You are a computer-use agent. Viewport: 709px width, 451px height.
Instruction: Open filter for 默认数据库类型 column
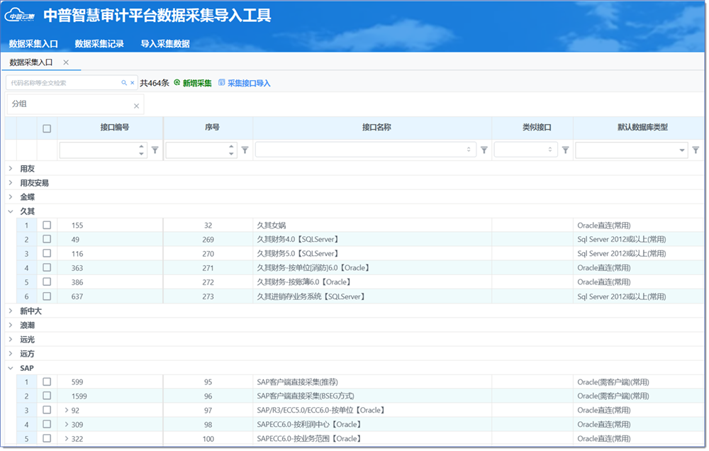point(696,150)
